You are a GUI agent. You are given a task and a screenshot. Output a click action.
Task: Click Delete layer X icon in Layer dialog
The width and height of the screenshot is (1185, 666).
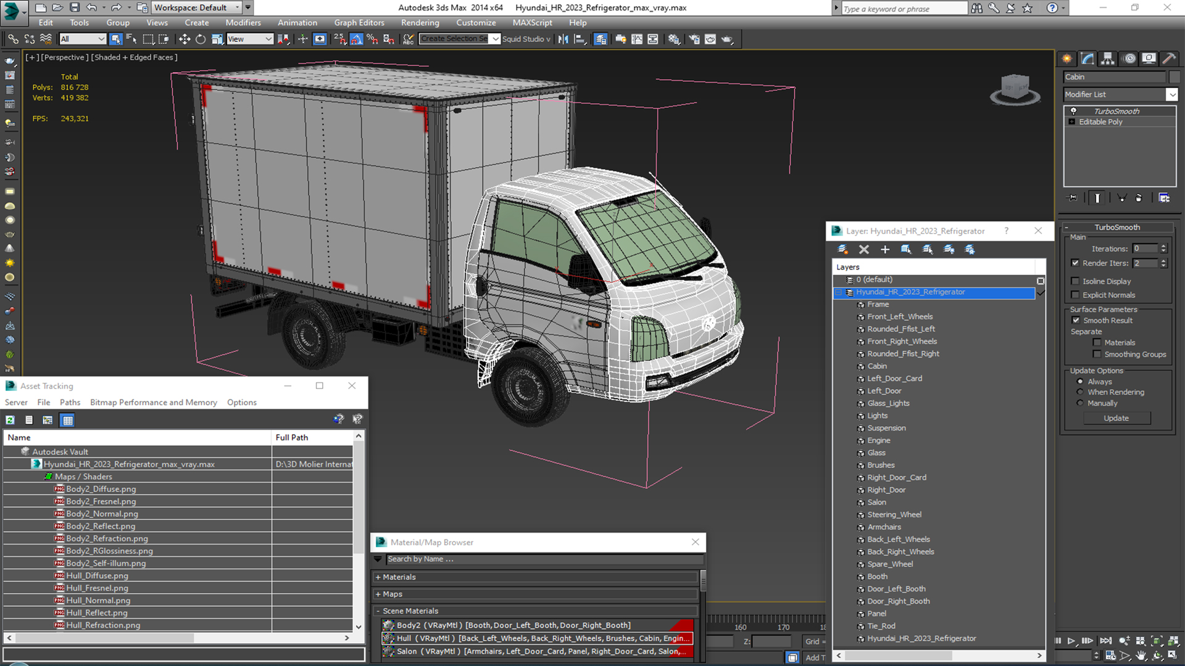tap(864, 249)
